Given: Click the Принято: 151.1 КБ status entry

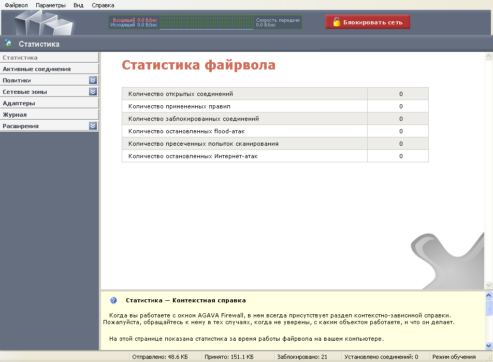Looking at the screenshot, I should pyautogui.click(x=229, y=357).
